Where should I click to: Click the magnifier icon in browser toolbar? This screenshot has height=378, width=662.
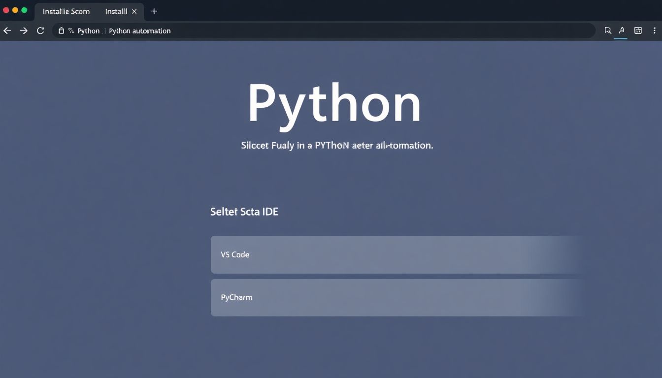pos(607,31)
